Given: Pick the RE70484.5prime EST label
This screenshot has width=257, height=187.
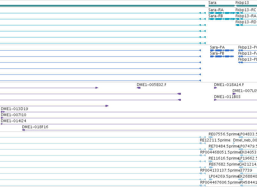Looking at the screenshot, I should [x=224, y=146].
